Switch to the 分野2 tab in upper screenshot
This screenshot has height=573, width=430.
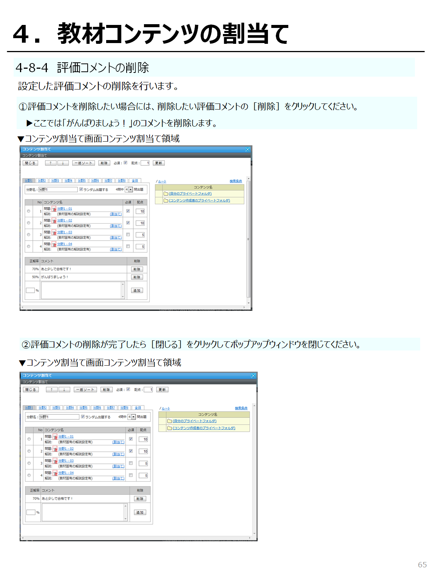pos(42,181)
